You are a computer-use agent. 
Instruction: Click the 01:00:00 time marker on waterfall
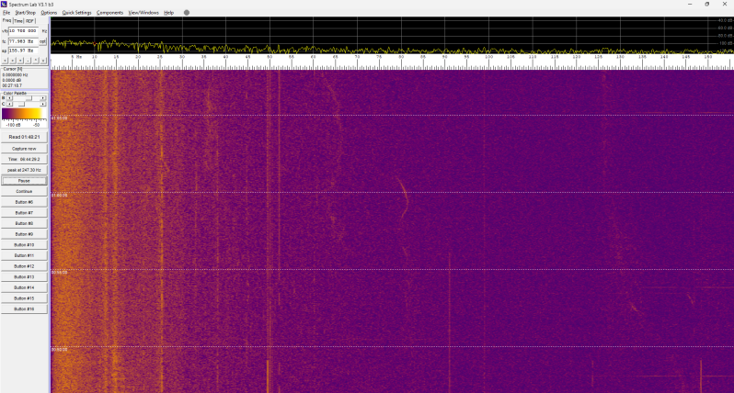click(60, 196)
